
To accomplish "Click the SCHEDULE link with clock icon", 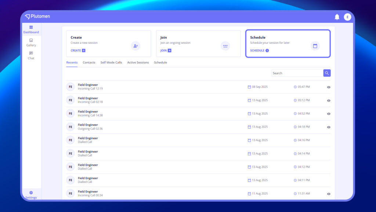I will click(260, 50).
